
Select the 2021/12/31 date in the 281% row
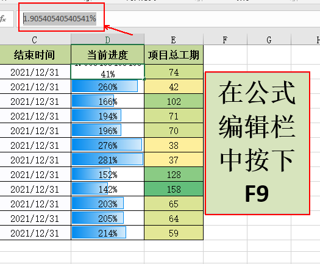pos(35,160)
